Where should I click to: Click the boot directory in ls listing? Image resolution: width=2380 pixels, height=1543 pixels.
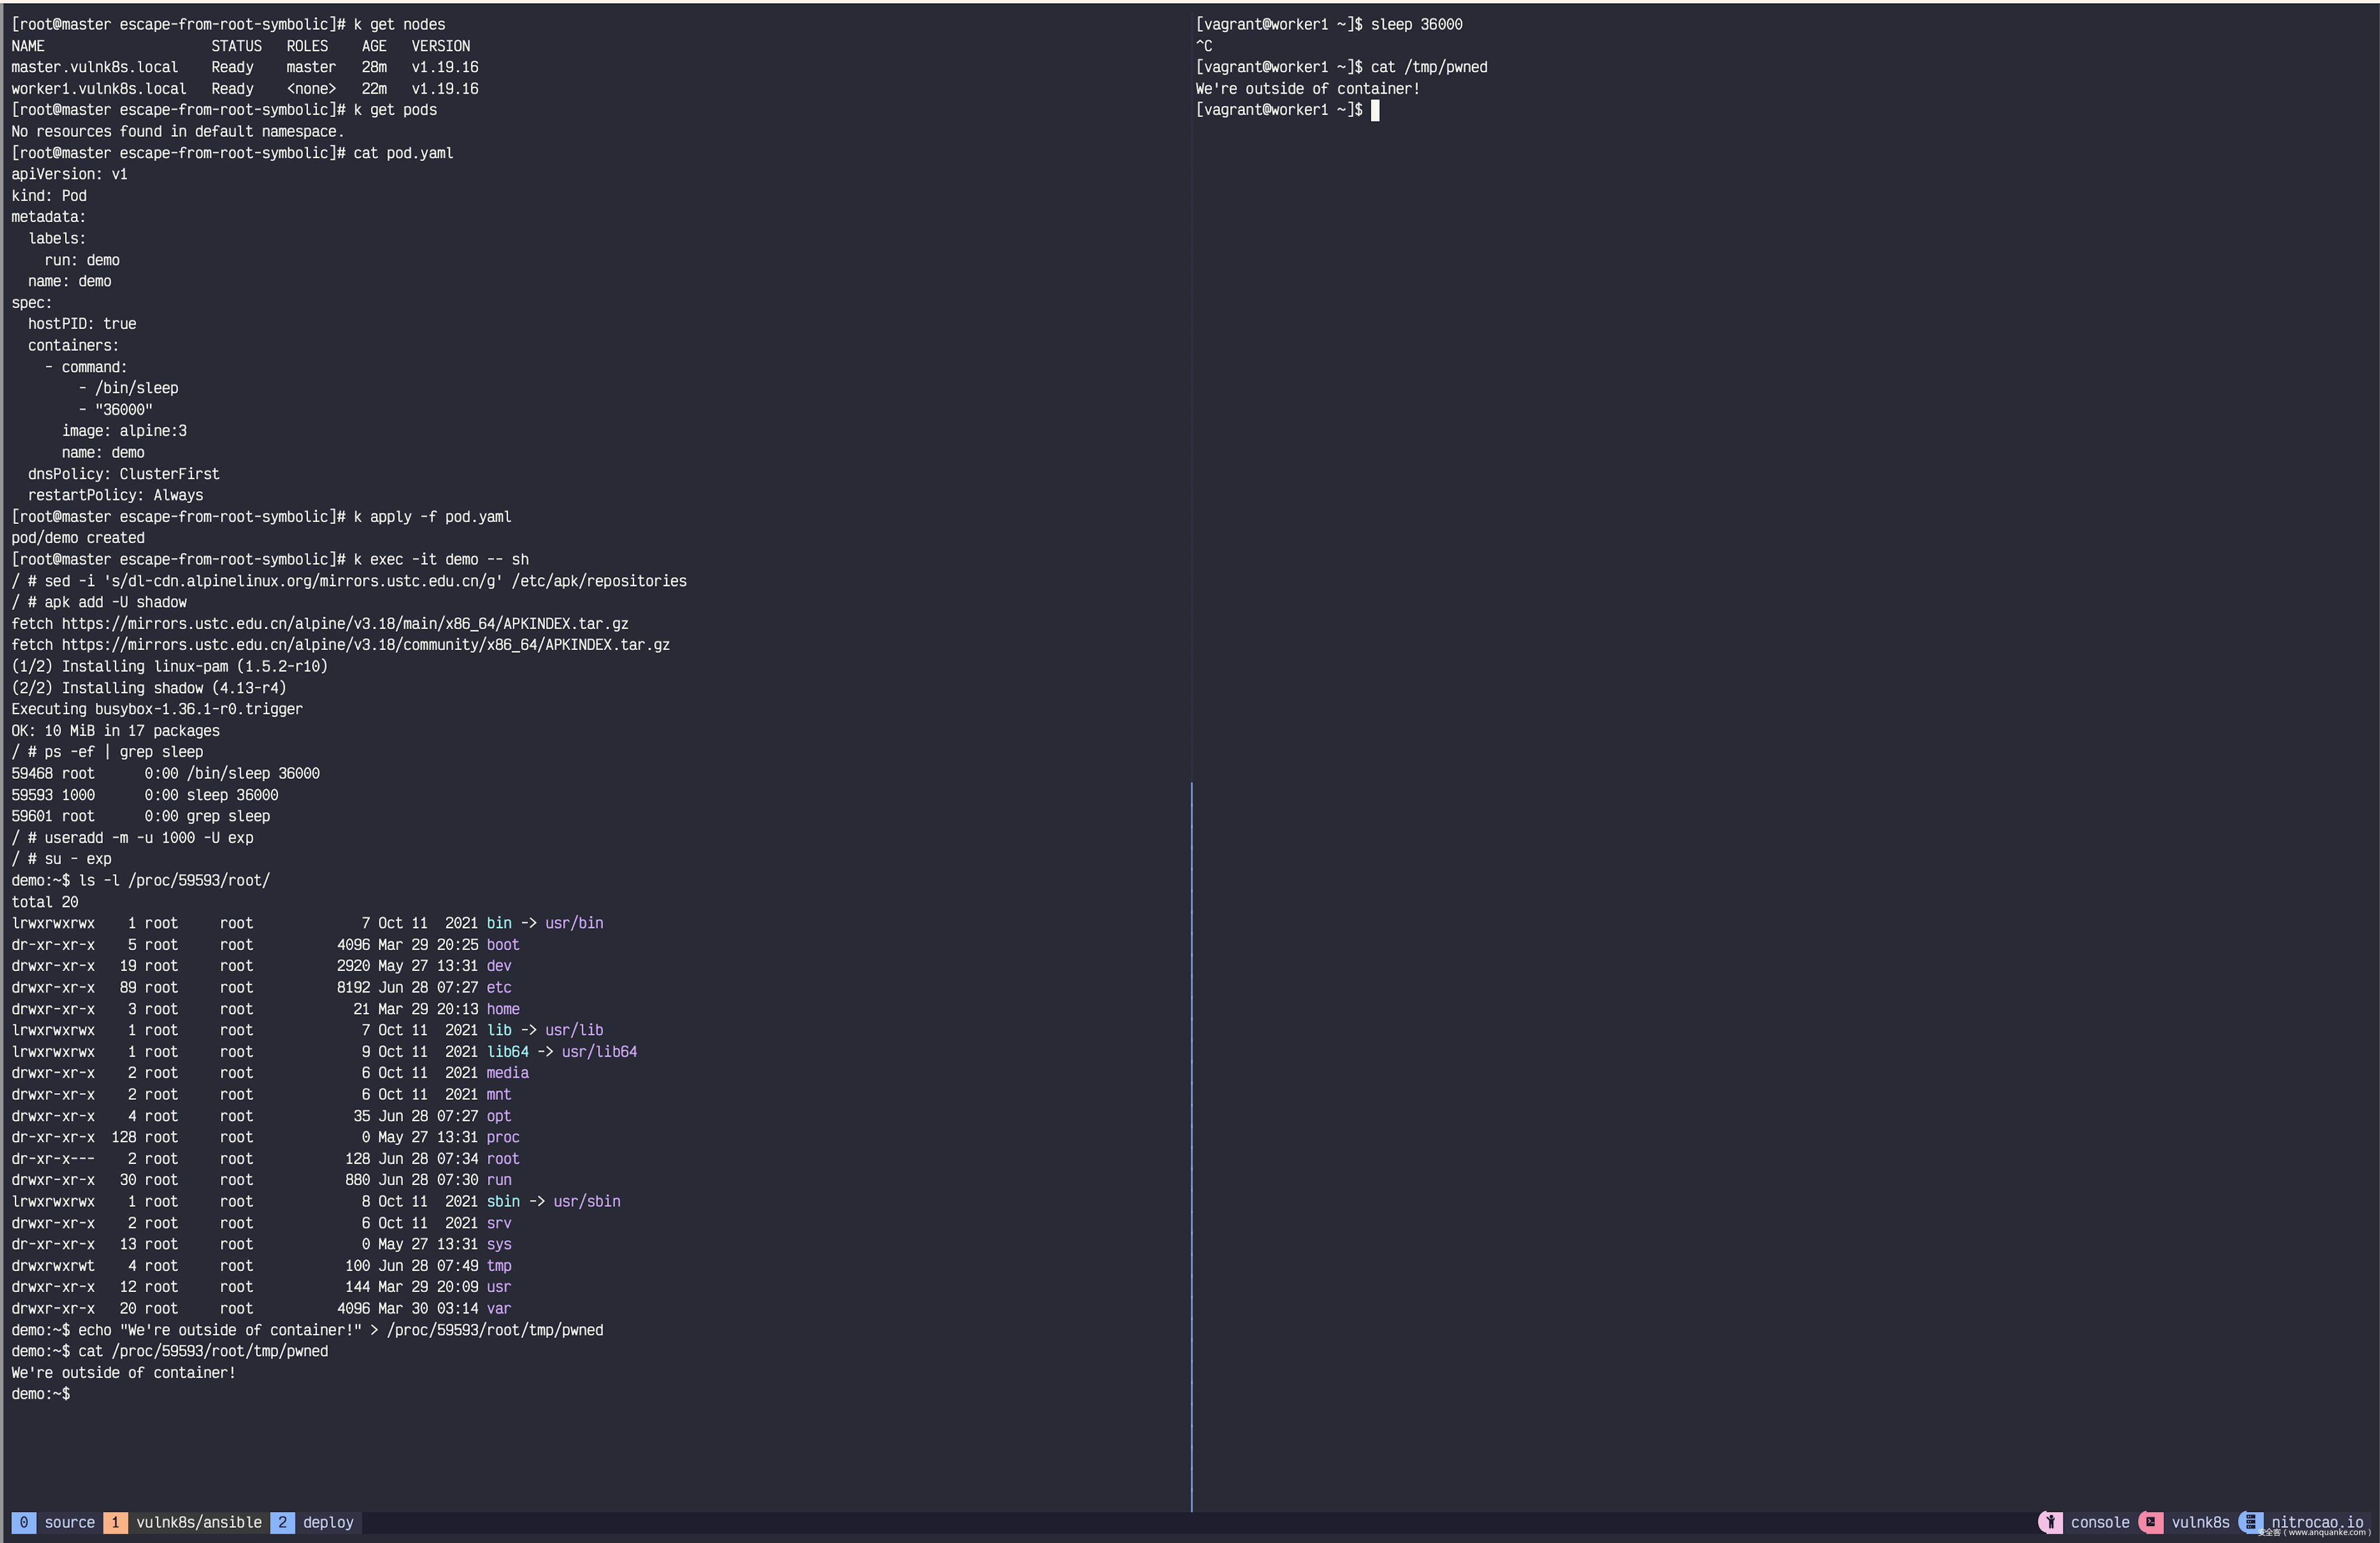[x=502, y=945]
